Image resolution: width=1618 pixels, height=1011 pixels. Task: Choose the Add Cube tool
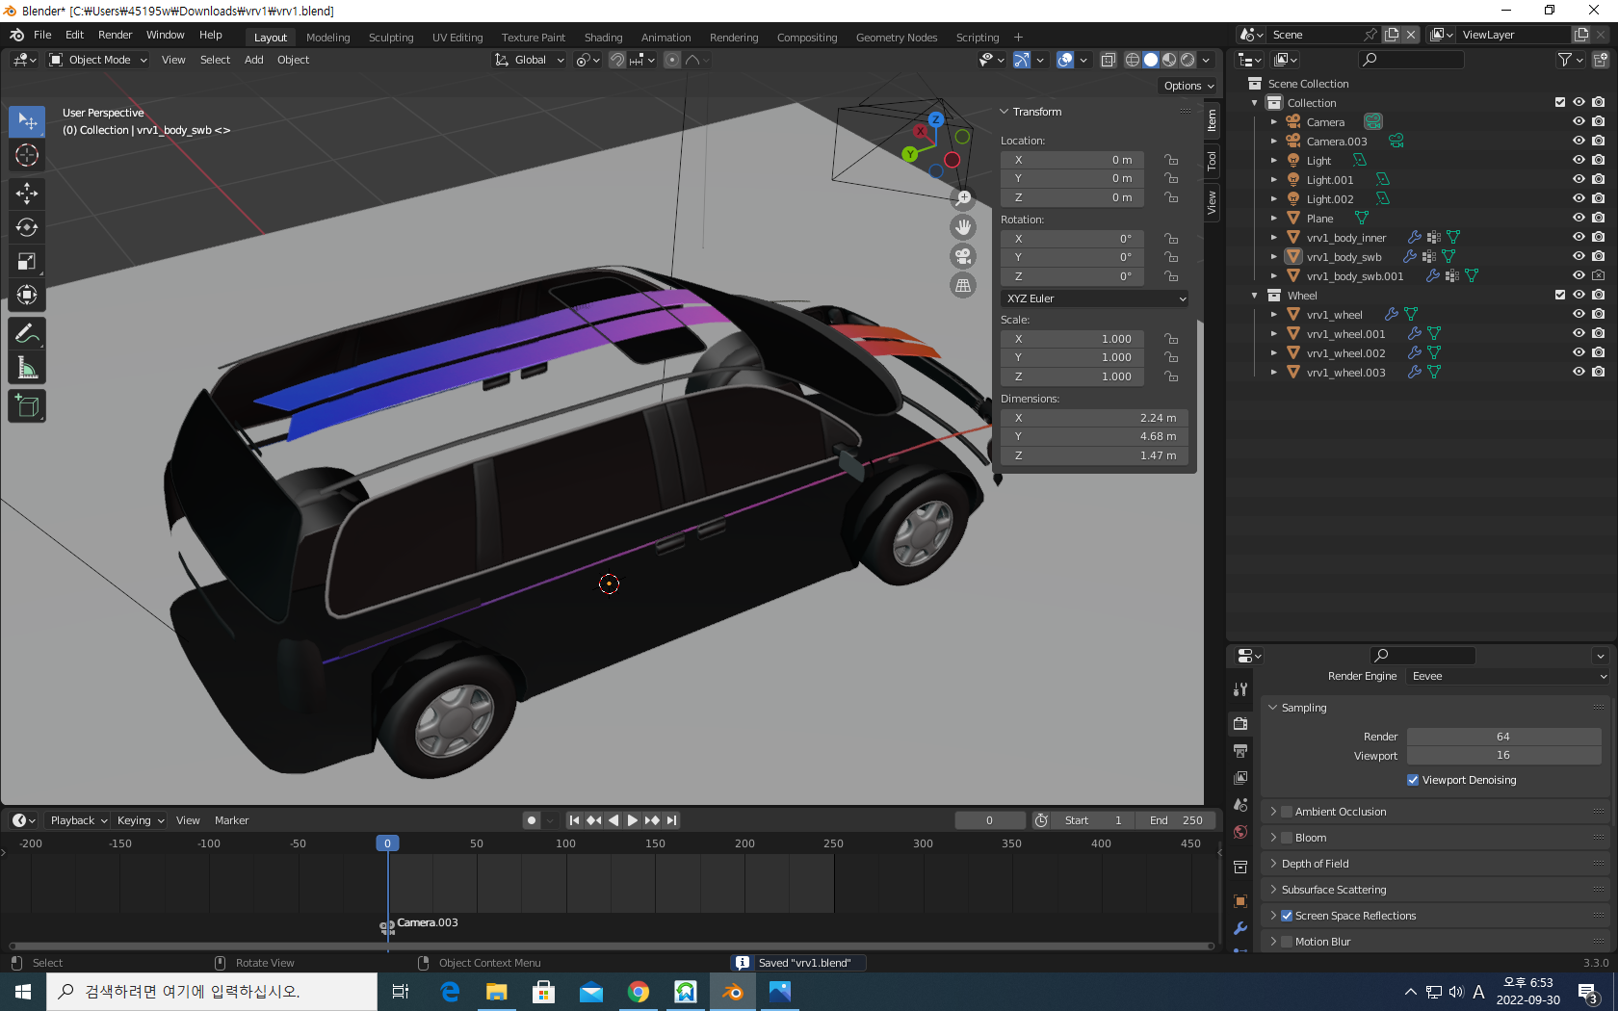[x=27, y=406]
